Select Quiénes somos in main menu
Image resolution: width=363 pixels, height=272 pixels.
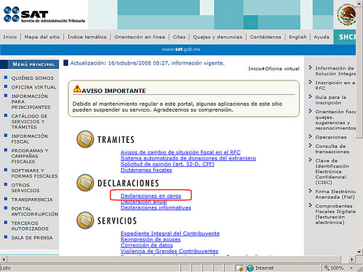(x=33, y=78)
